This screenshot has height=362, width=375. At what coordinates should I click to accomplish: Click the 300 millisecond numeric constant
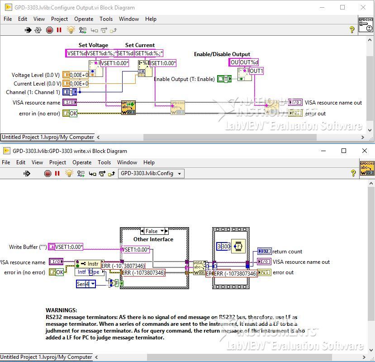point(223,247)
